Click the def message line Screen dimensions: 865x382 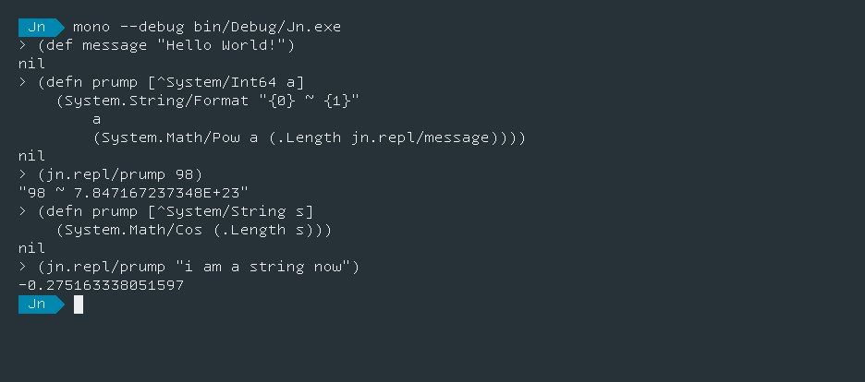point(157,45)
